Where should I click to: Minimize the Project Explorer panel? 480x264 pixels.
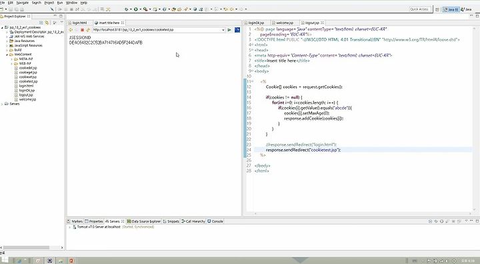point(55,16)
